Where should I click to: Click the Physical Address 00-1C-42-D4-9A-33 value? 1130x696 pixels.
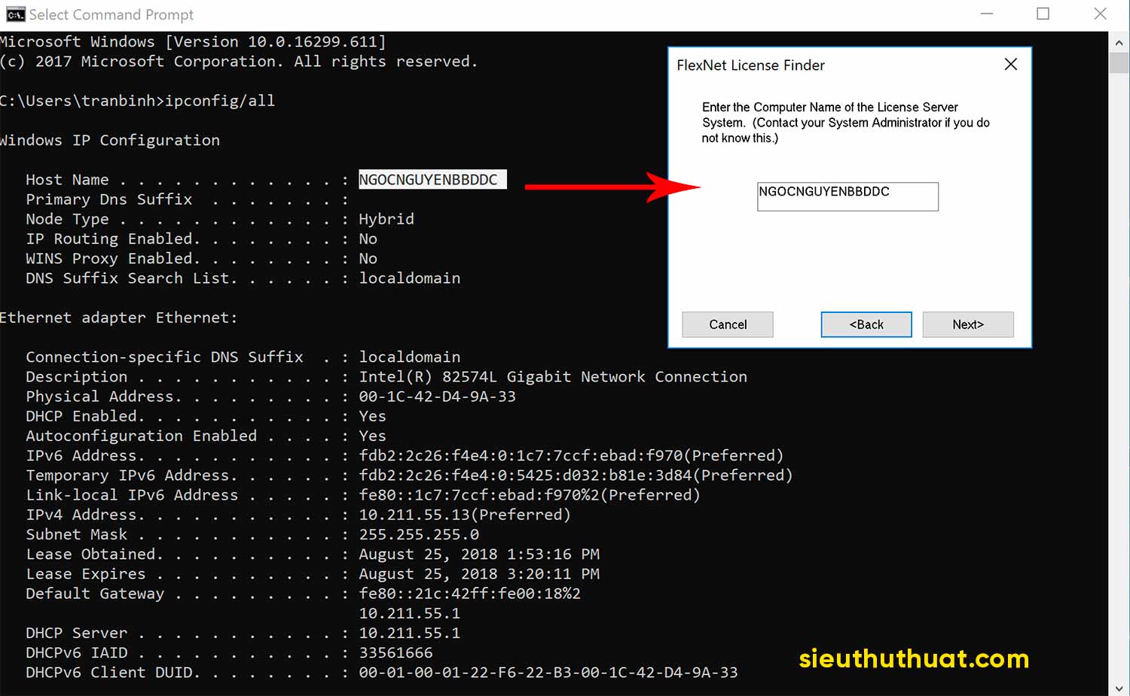(x=437, y=397)
